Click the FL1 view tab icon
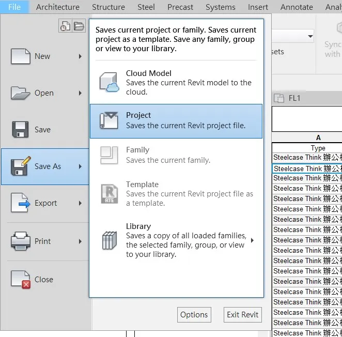This screenshot has height=337, width=342. click(x=279, y=98)
